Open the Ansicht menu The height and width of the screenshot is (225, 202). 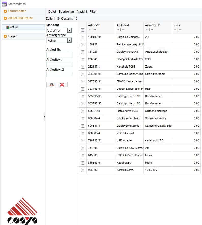pyautogui.click(x=82, y=12)
